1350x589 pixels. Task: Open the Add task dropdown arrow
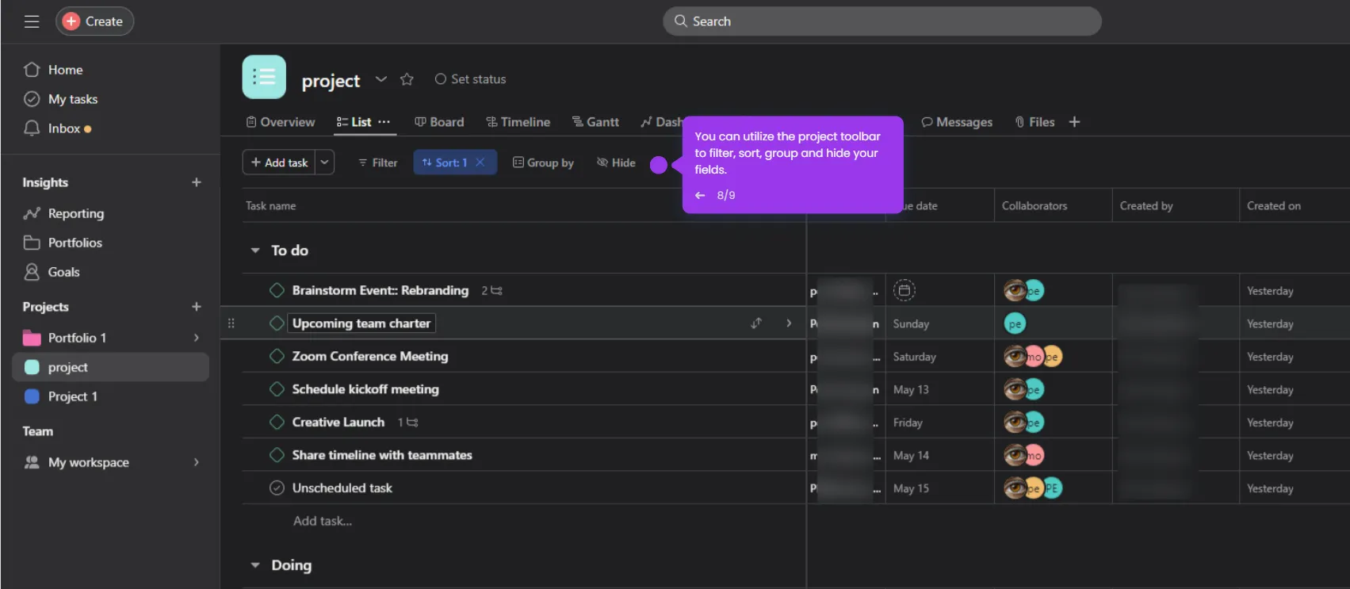324,163
